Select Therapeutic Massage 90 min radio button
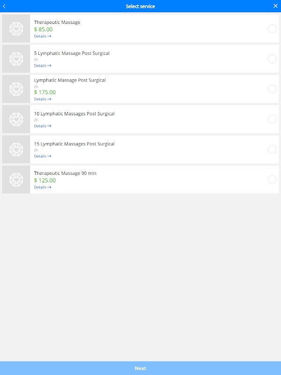Image resolution: width=281 pixels, height=375 pixels. 272,180
